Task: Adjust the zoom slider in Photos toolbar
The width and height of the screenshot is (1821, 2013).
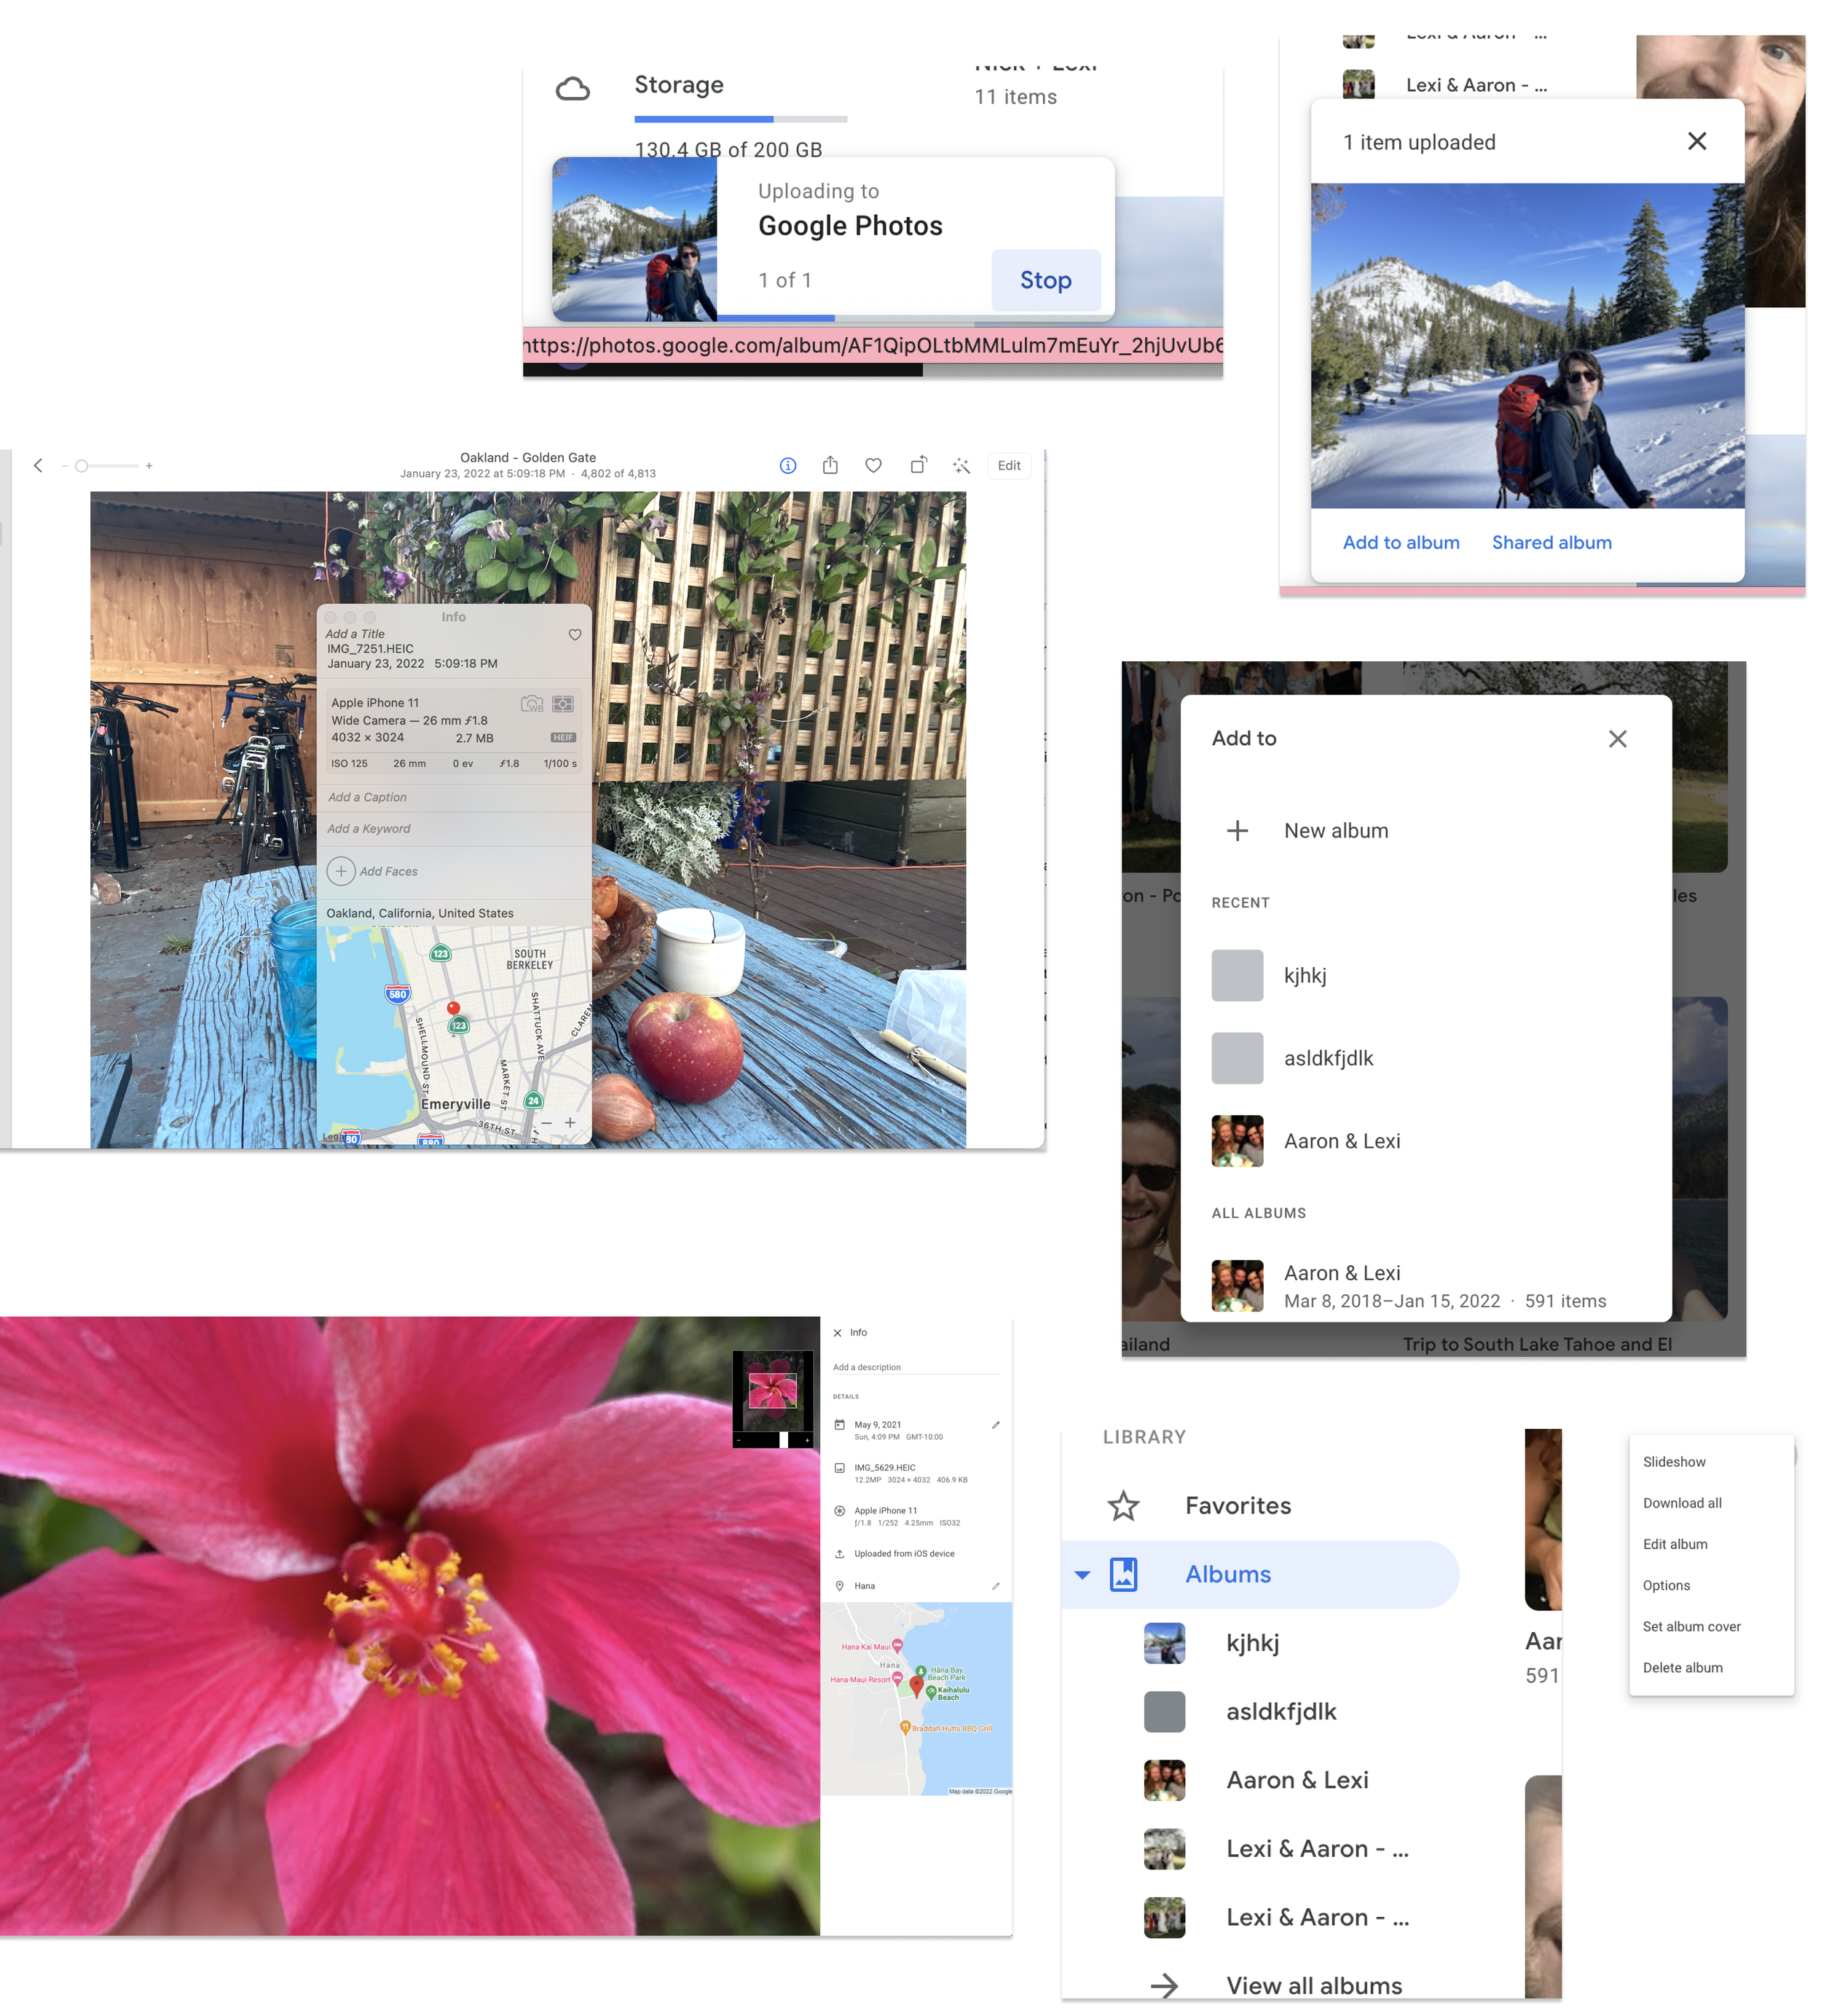Action: coord(83,466)
